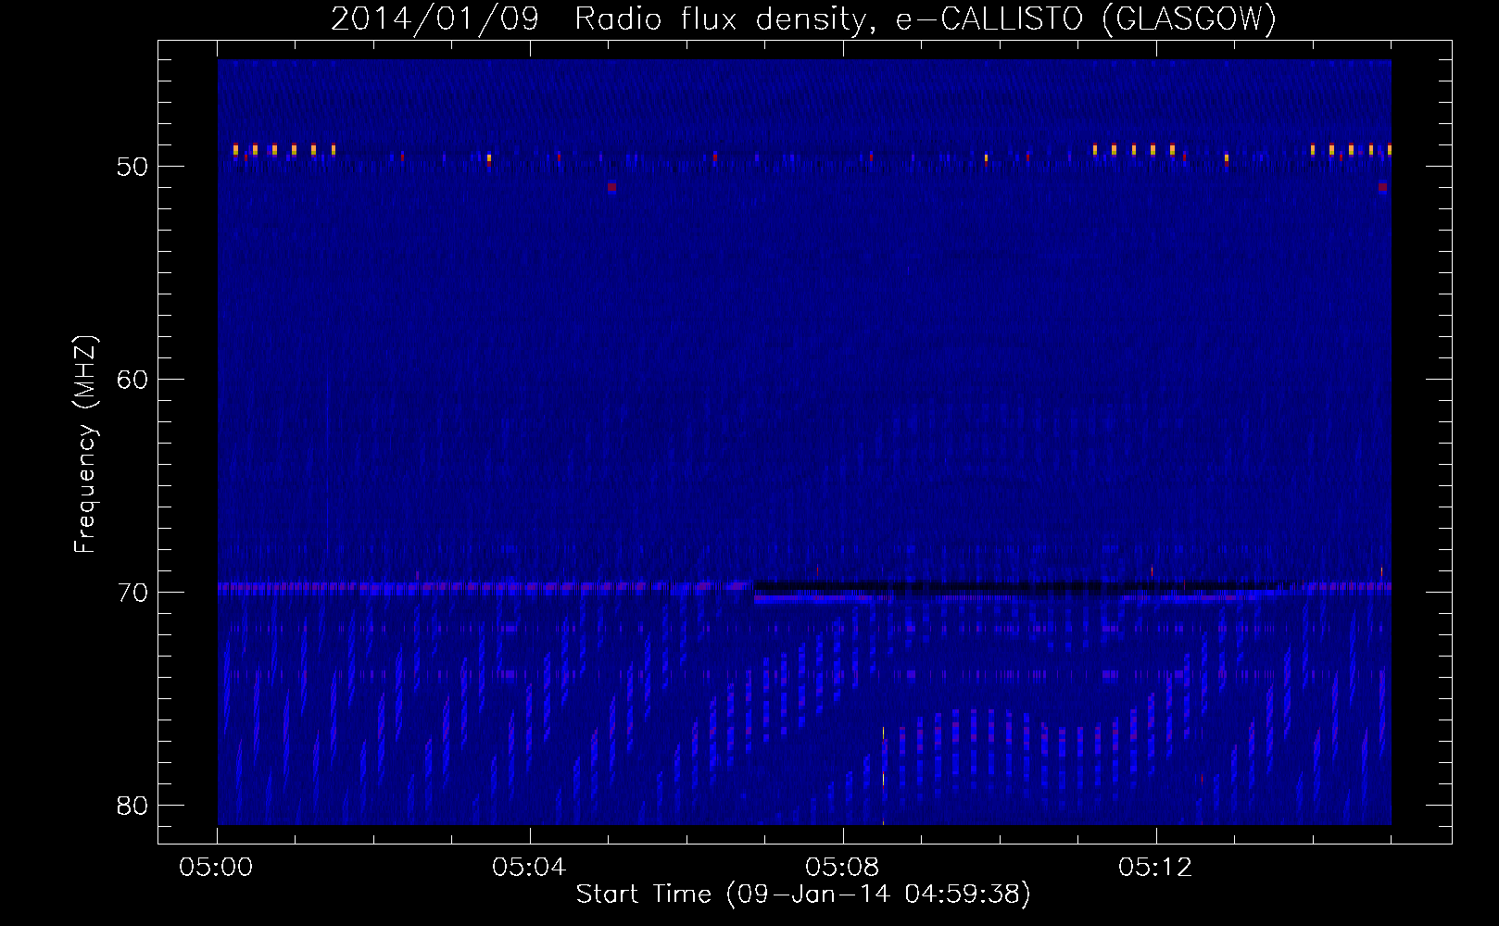Click the 'Start Time (09-Jan-14 04:59:38)' label
The image size is (1499, 926).
click(803, 895)
